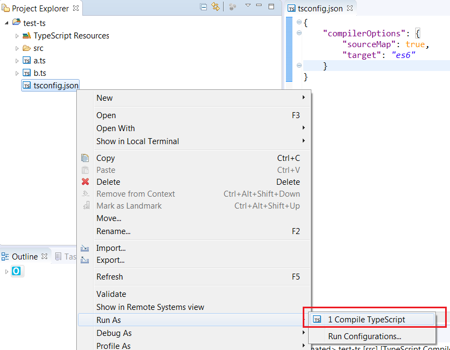
Task: Open the Project Explorer view menu
Action: (x=248, y=5)
